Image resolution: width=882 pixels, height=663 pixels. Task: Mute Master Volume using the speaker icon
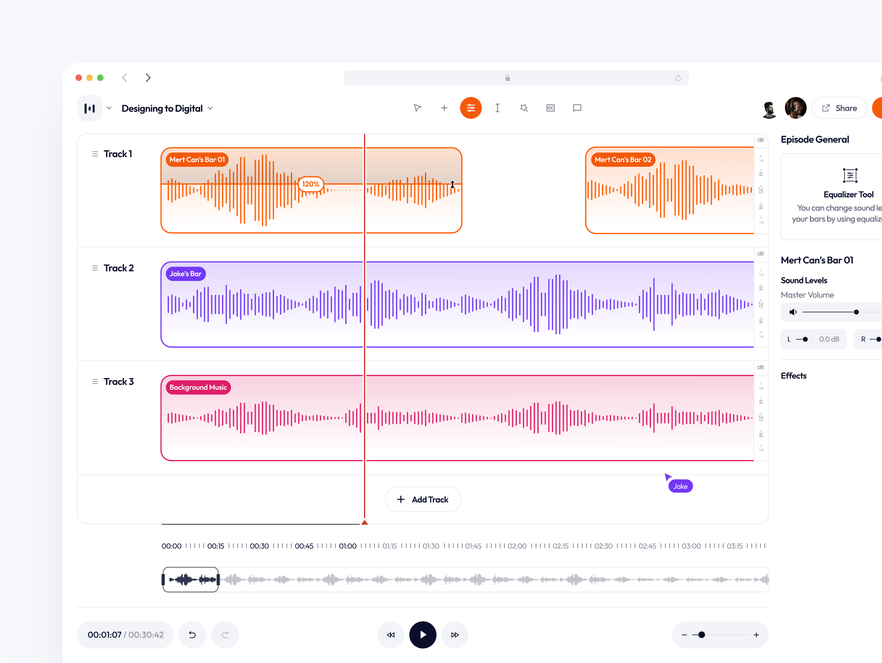point(793,312)
